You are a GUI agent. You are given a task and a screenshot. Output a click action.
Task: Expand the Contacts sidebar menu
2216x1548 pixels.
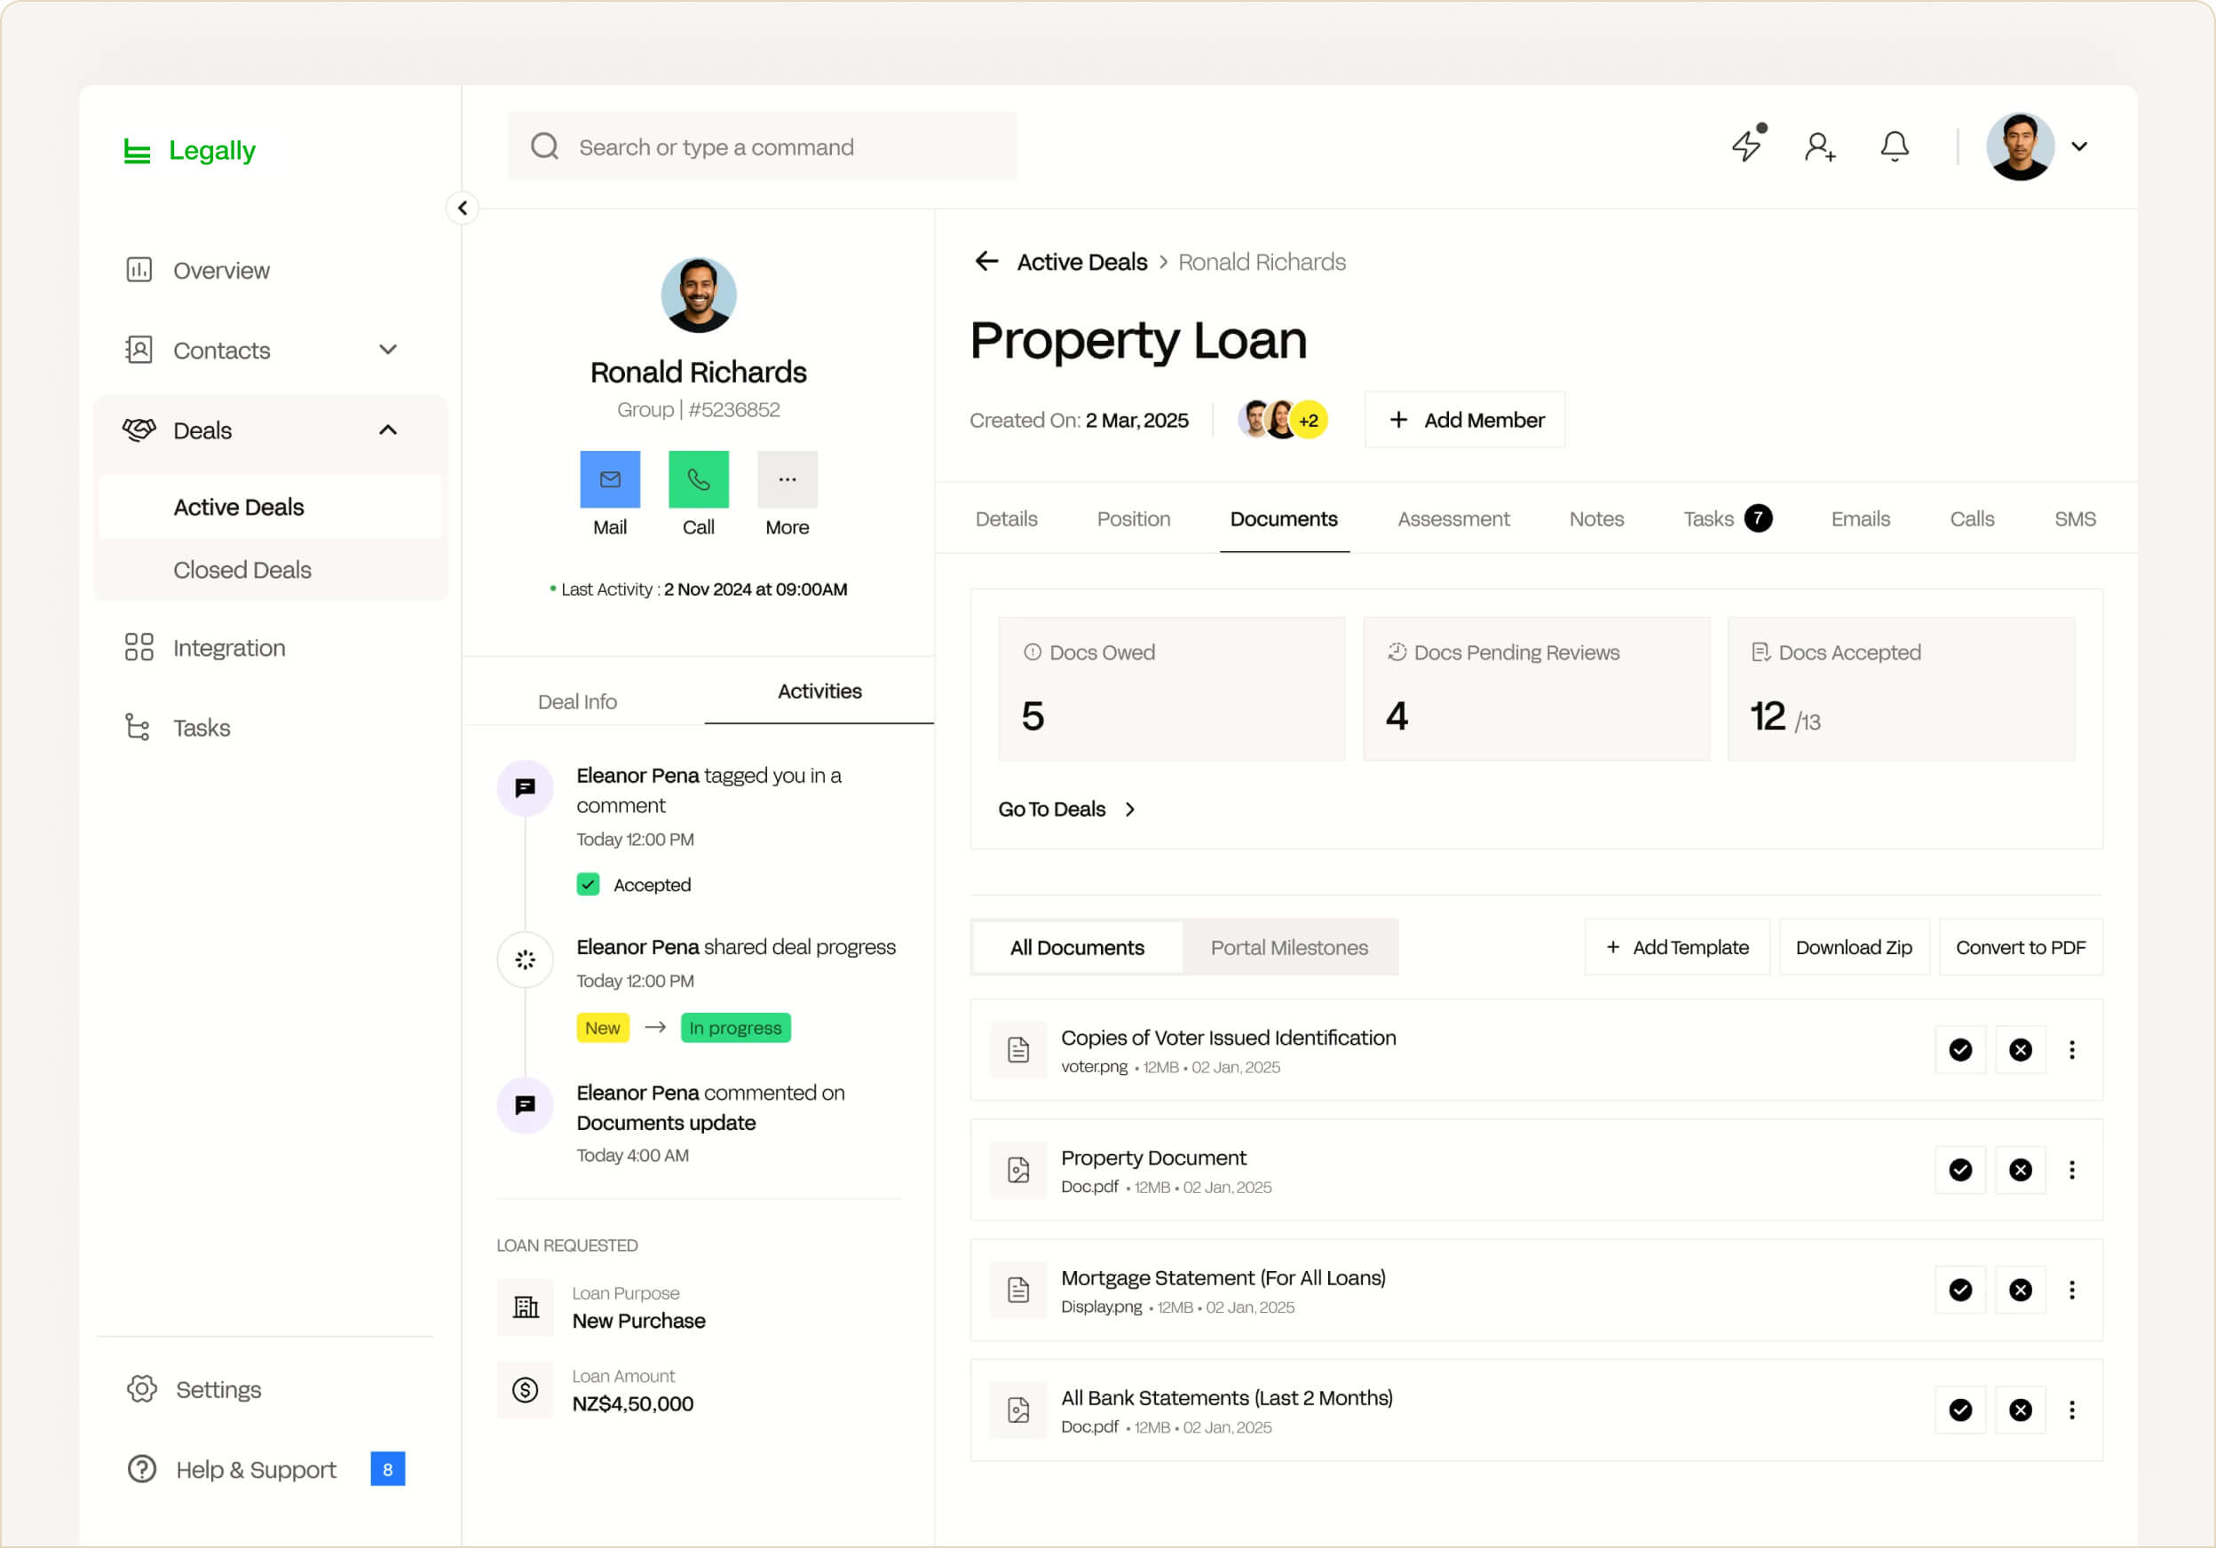click(x=388, y=350)
